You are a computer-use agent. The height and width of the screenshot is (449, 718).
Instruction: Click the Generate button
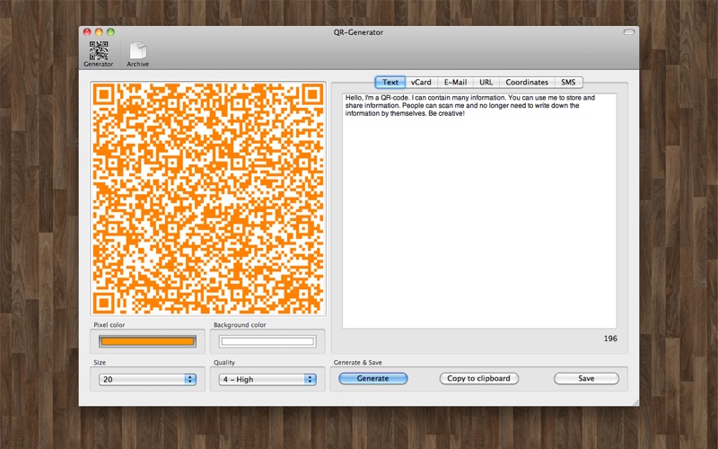pos(372,378)
